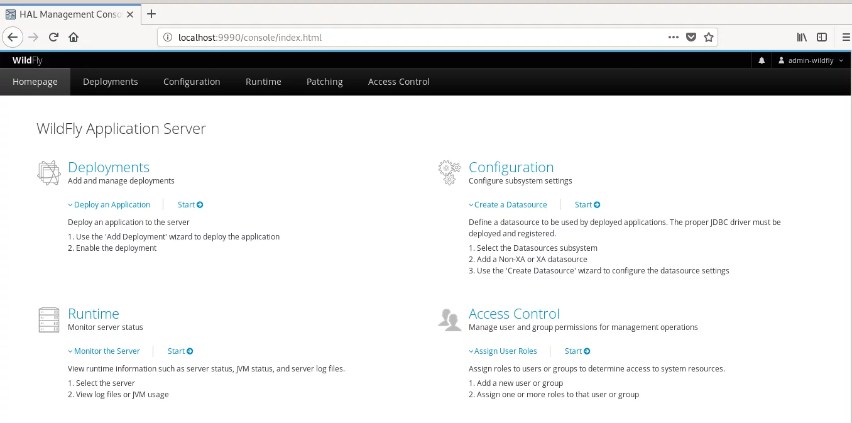Show site information icon in address bar
Screen dimensions: 852x423
[x=168, y=37]
